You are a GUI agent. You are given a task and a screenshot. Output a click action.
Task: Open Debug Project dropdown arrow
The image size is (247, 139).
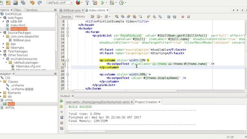pos(116,3)
